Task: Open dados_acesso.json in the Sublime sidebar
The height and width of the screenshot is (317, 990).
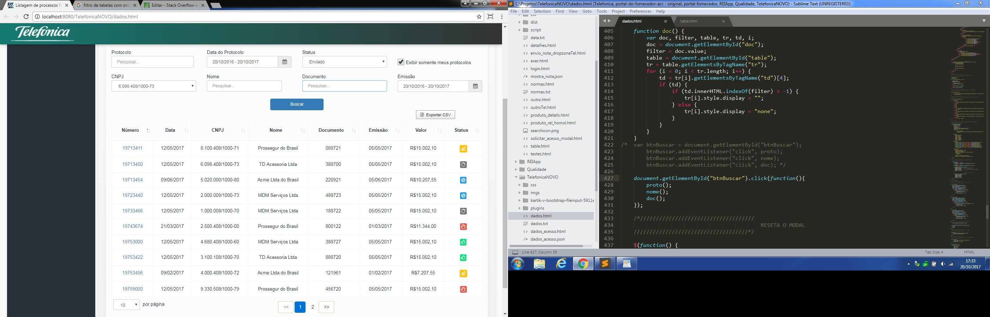Action: (x=547, y=239)
